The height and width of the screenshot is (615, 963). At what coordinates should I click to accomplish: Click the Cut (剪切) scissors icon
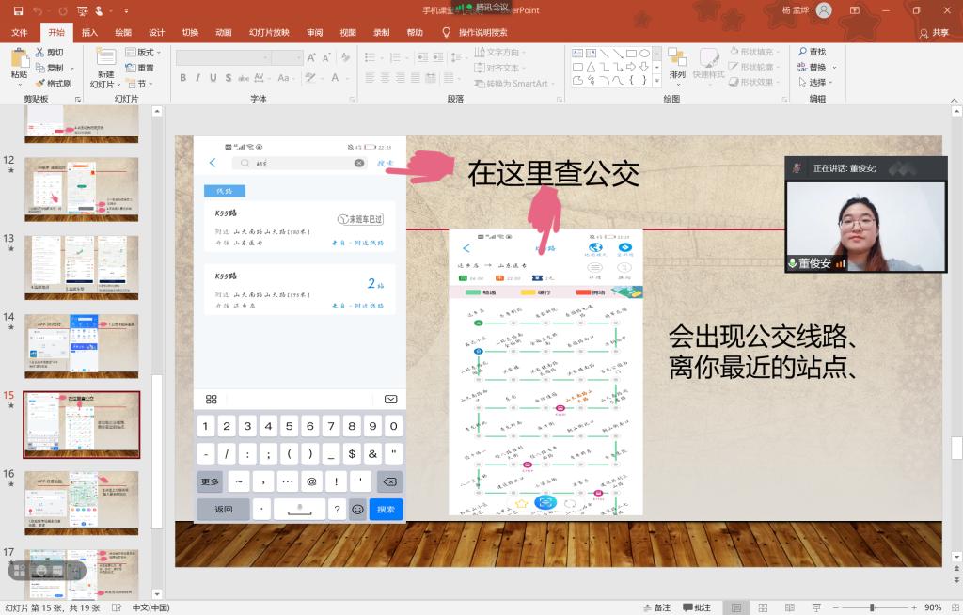point(40,53)
